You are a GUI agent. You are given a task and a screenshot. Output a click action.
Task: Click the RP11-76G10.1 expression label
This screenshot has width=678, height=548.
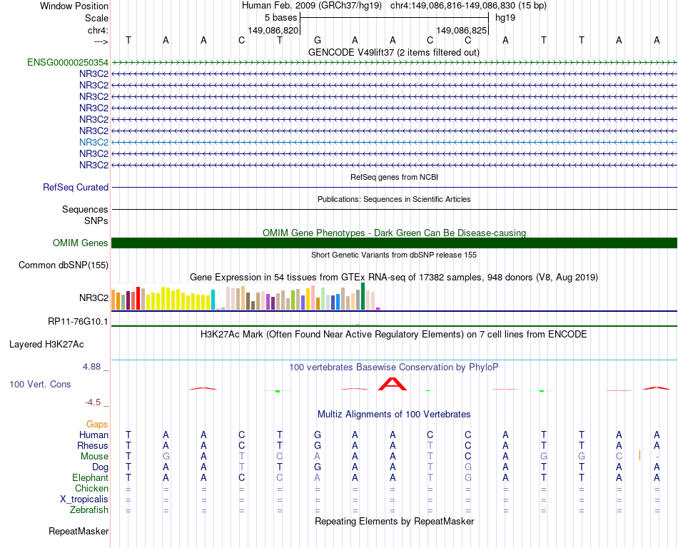point(79,322)
